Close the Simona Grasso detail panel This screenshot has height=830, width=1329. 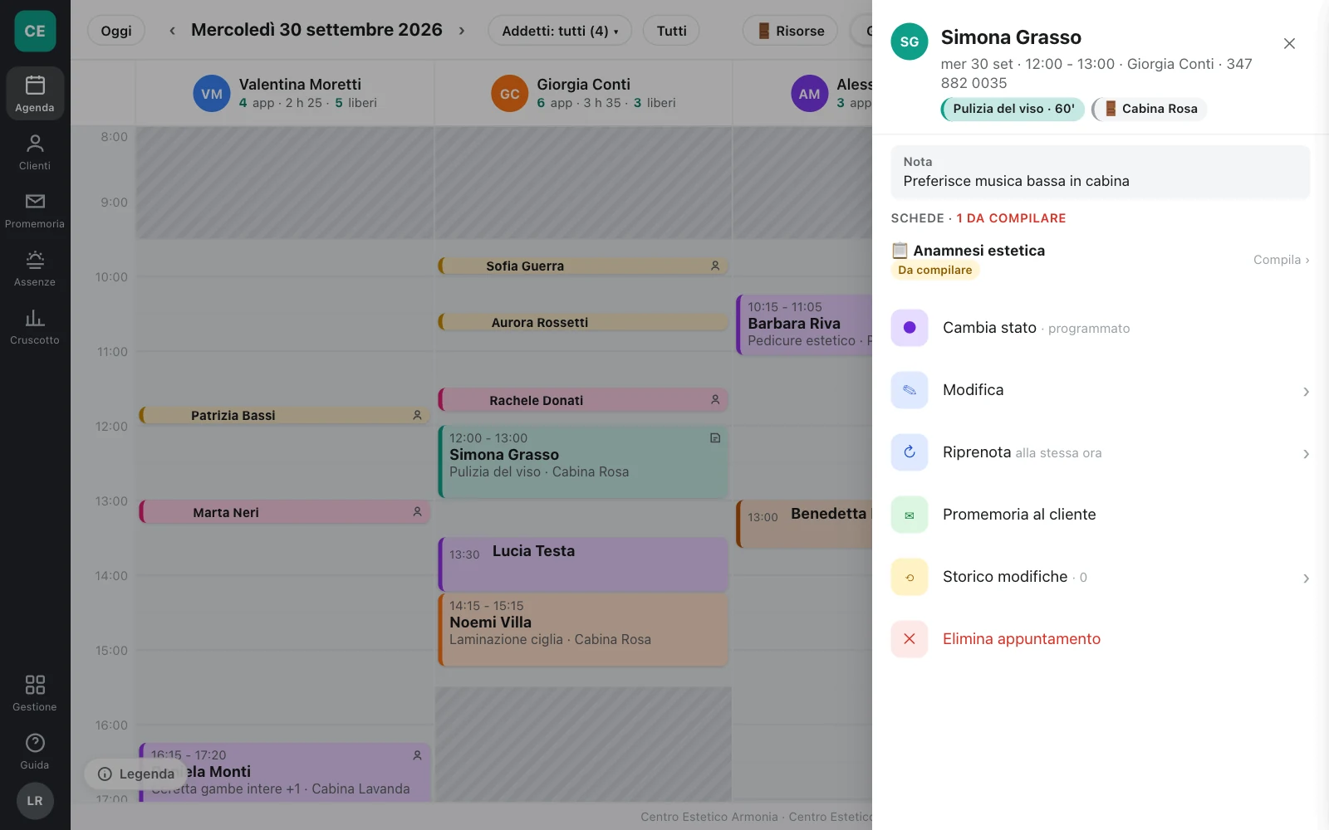pyautogui.click(x=1289, y=43)
